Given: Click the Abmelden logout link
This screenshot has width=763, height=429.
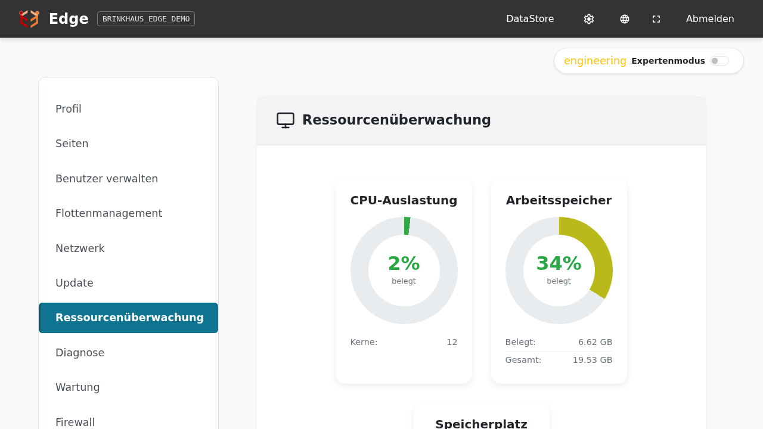Looking at the screenshot, I should (x=710, y=19).
